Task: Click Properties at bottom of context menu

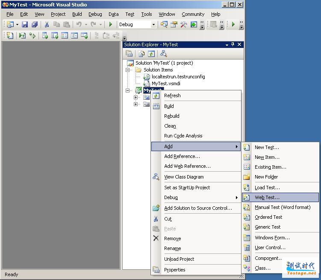Action: pos(174,270)
